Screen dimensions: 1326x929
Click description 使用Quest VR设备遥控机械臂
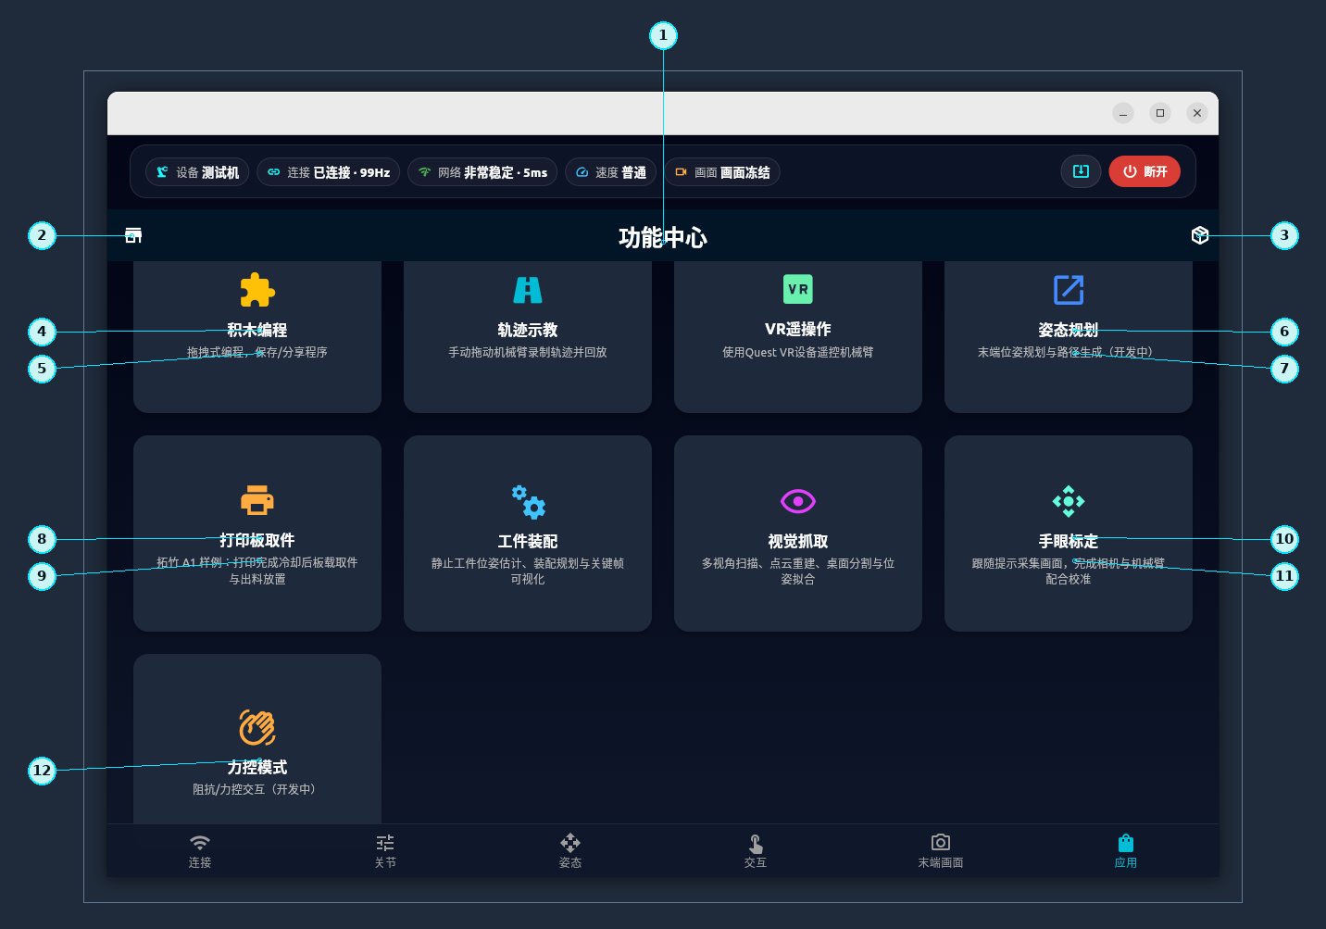coord(798,352)
